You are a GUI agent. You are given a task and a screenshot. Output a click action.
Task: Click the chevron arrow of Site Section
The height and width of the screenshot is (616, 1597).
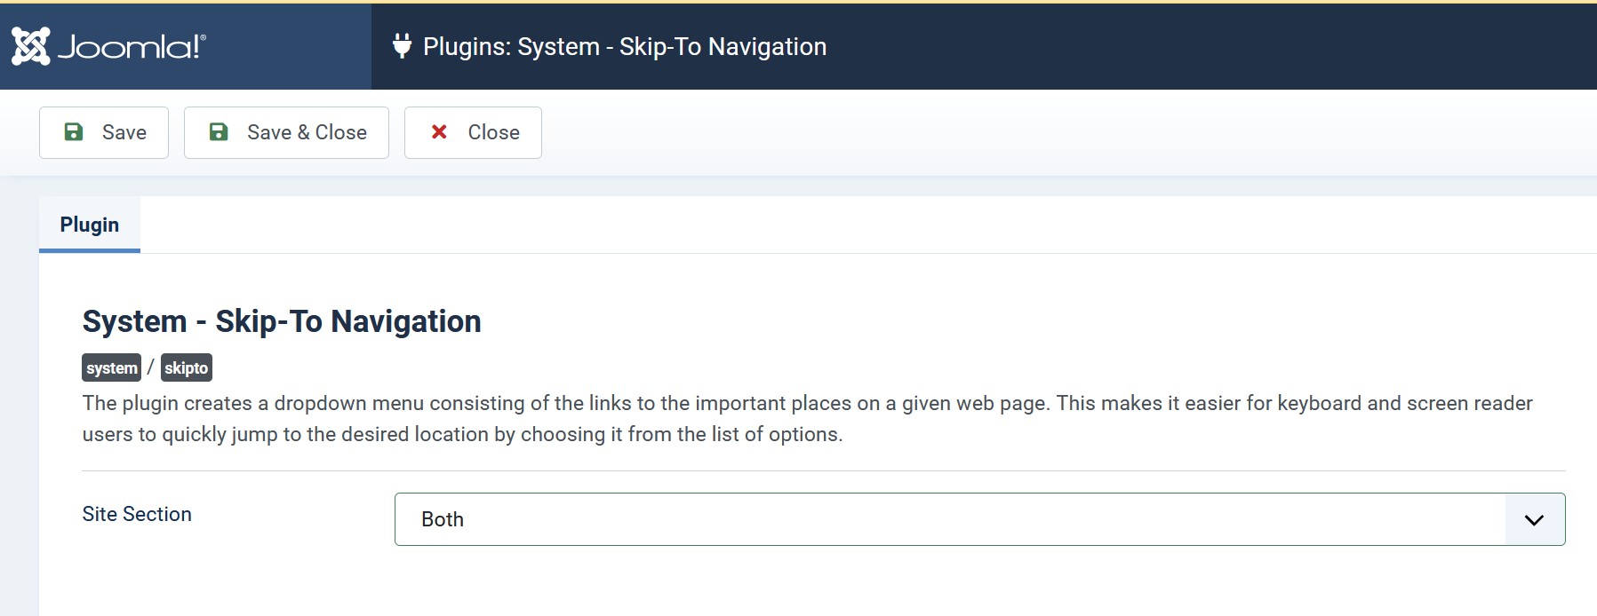coord(1534,520)
